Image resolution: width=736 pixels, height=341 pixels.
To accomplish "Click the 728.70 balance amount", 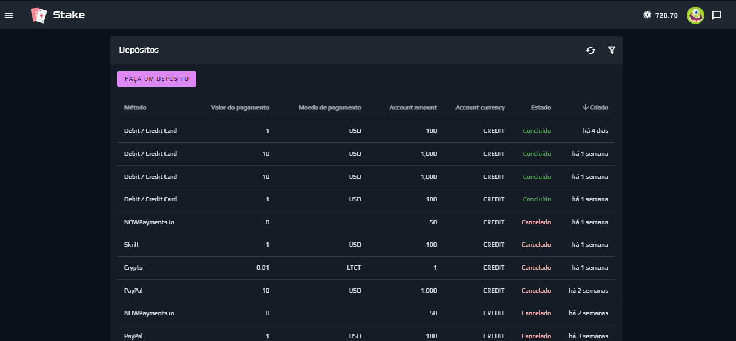I will pyautogui.click(x=666, y=15).
